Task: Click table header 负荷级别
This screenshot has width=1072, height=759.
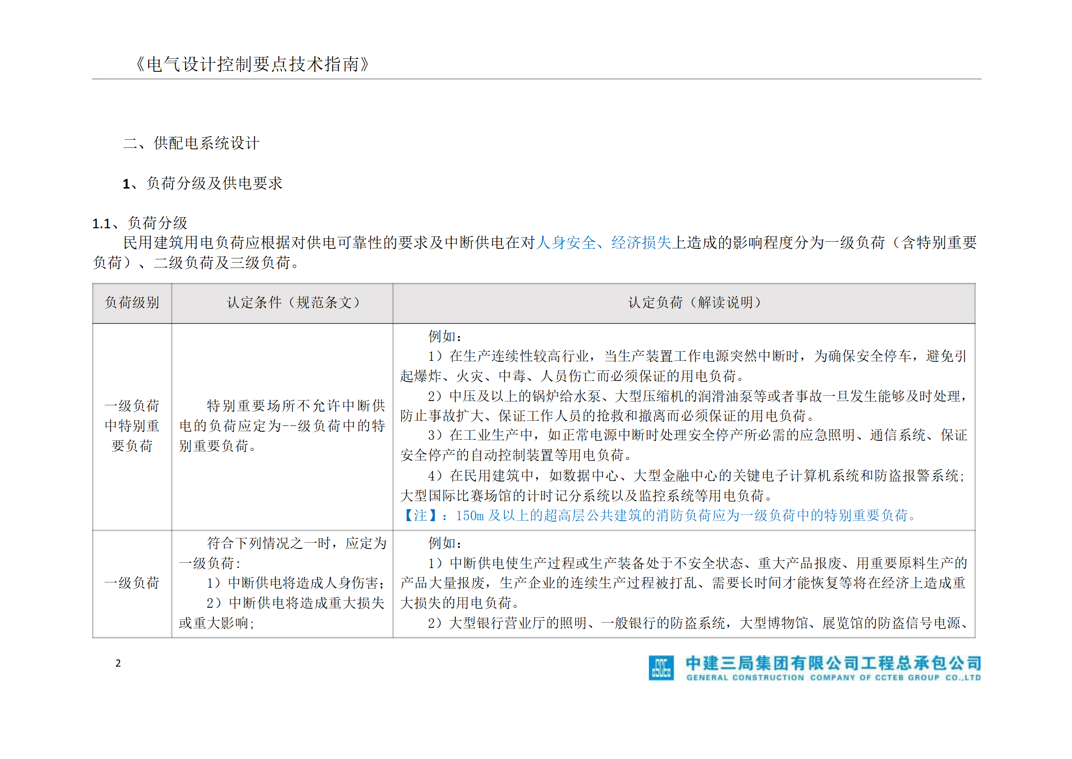Action: click(x=132, y=302)
